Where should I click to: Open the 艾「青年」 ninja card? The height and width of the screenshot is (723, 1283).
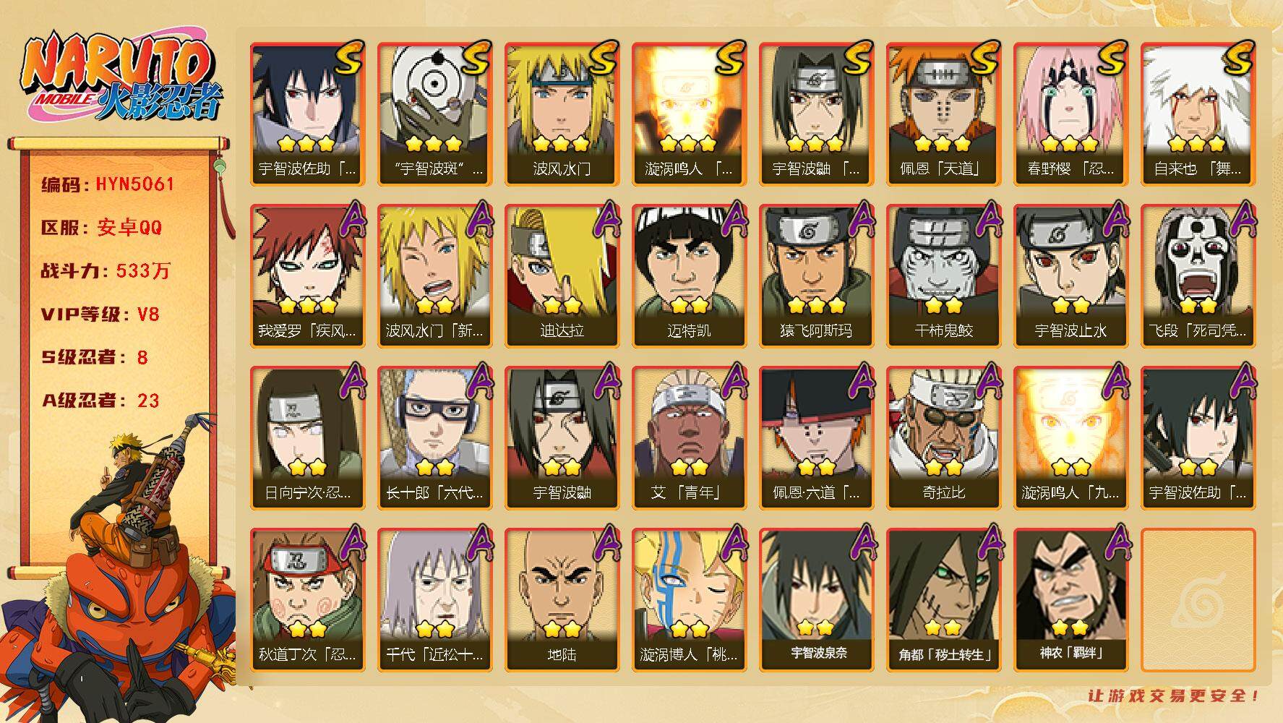689,438
